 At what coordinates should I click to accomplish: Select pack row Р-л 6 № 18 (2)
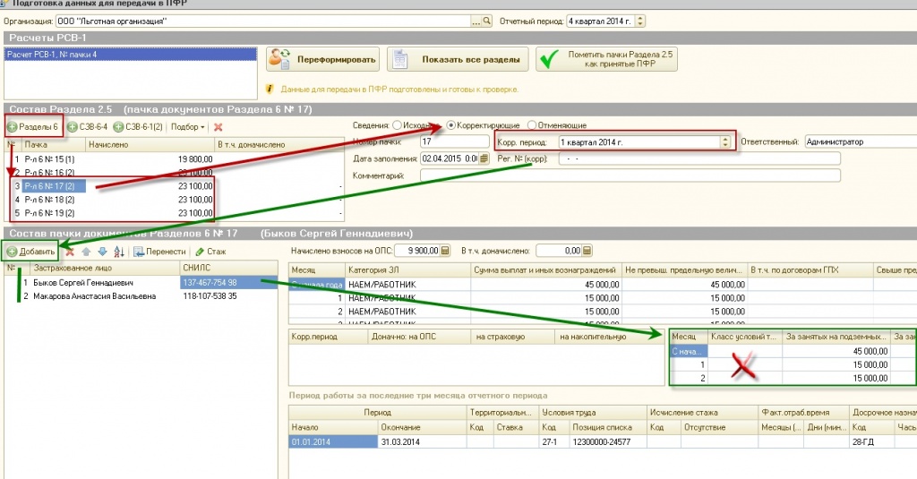point(175,200)
